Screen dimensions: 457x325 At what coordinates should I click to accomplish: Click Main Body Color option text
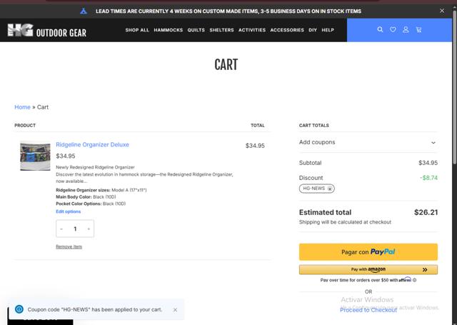(x=86, y=197)
